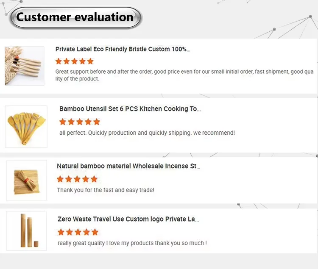Click first star of travel tube rating
The height and width of the screenshot is (269, 318).
61,232
